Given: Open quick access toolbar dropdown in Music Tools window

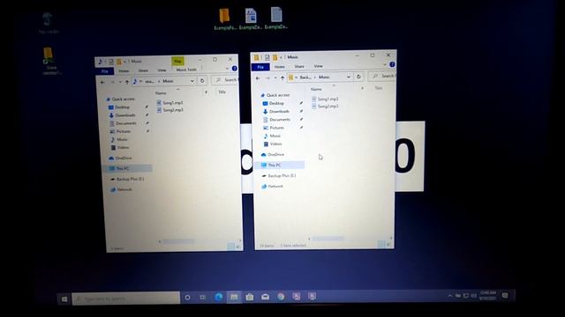Looking at the screenshot, I should pyautogui.click(x=124, y=62).
